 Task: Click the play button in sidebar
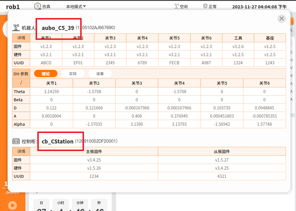click(13, 205)
